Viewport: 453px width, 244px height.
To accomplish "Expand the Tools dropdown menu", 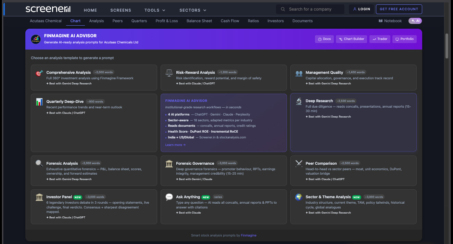I will (x=155, y=10).
